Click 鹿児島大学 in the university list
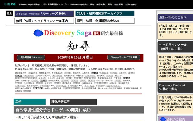Image resolution: width=193 pixels, height=121 pixels. point(67,83)
